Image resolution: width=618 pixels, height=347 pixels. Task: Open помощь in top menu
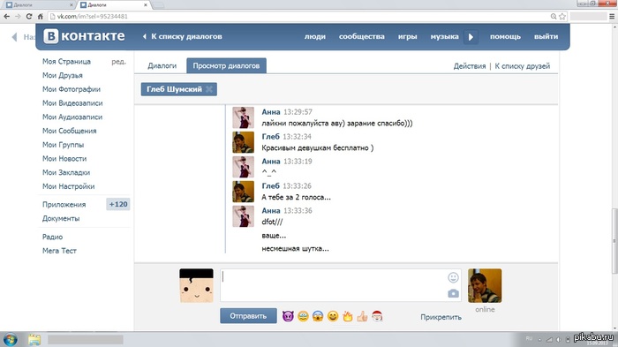pyautogui.click(x=505, y=36)
